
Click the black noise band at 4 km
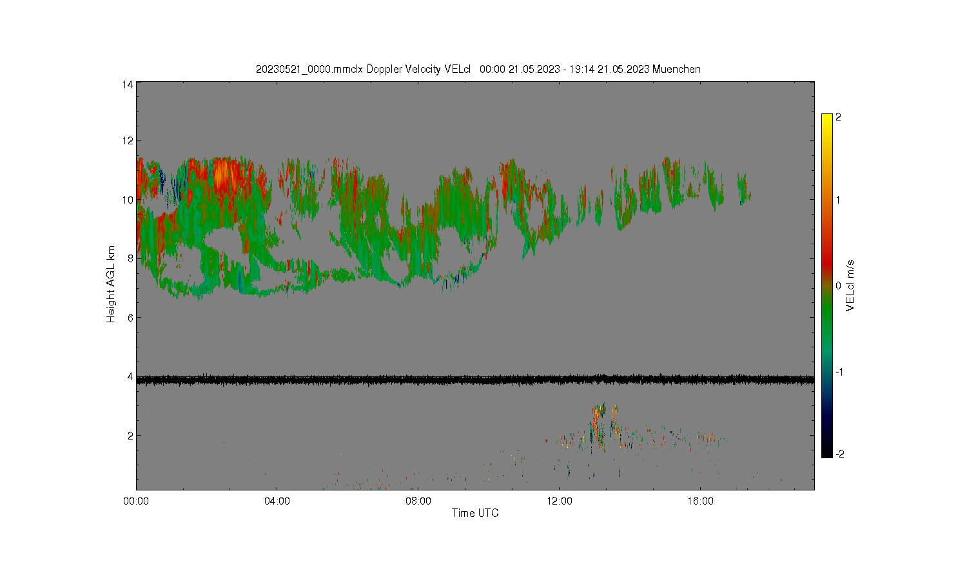pyautogui.click(x=475, y=380)
